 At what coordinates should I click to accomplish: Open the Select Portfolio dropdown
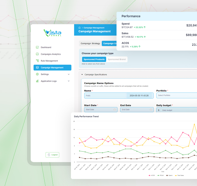point(177,95)
